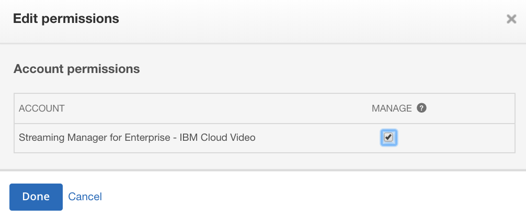
Task: Toggle manage permission for IBM Cloud Video account
Action: point(388,138)
